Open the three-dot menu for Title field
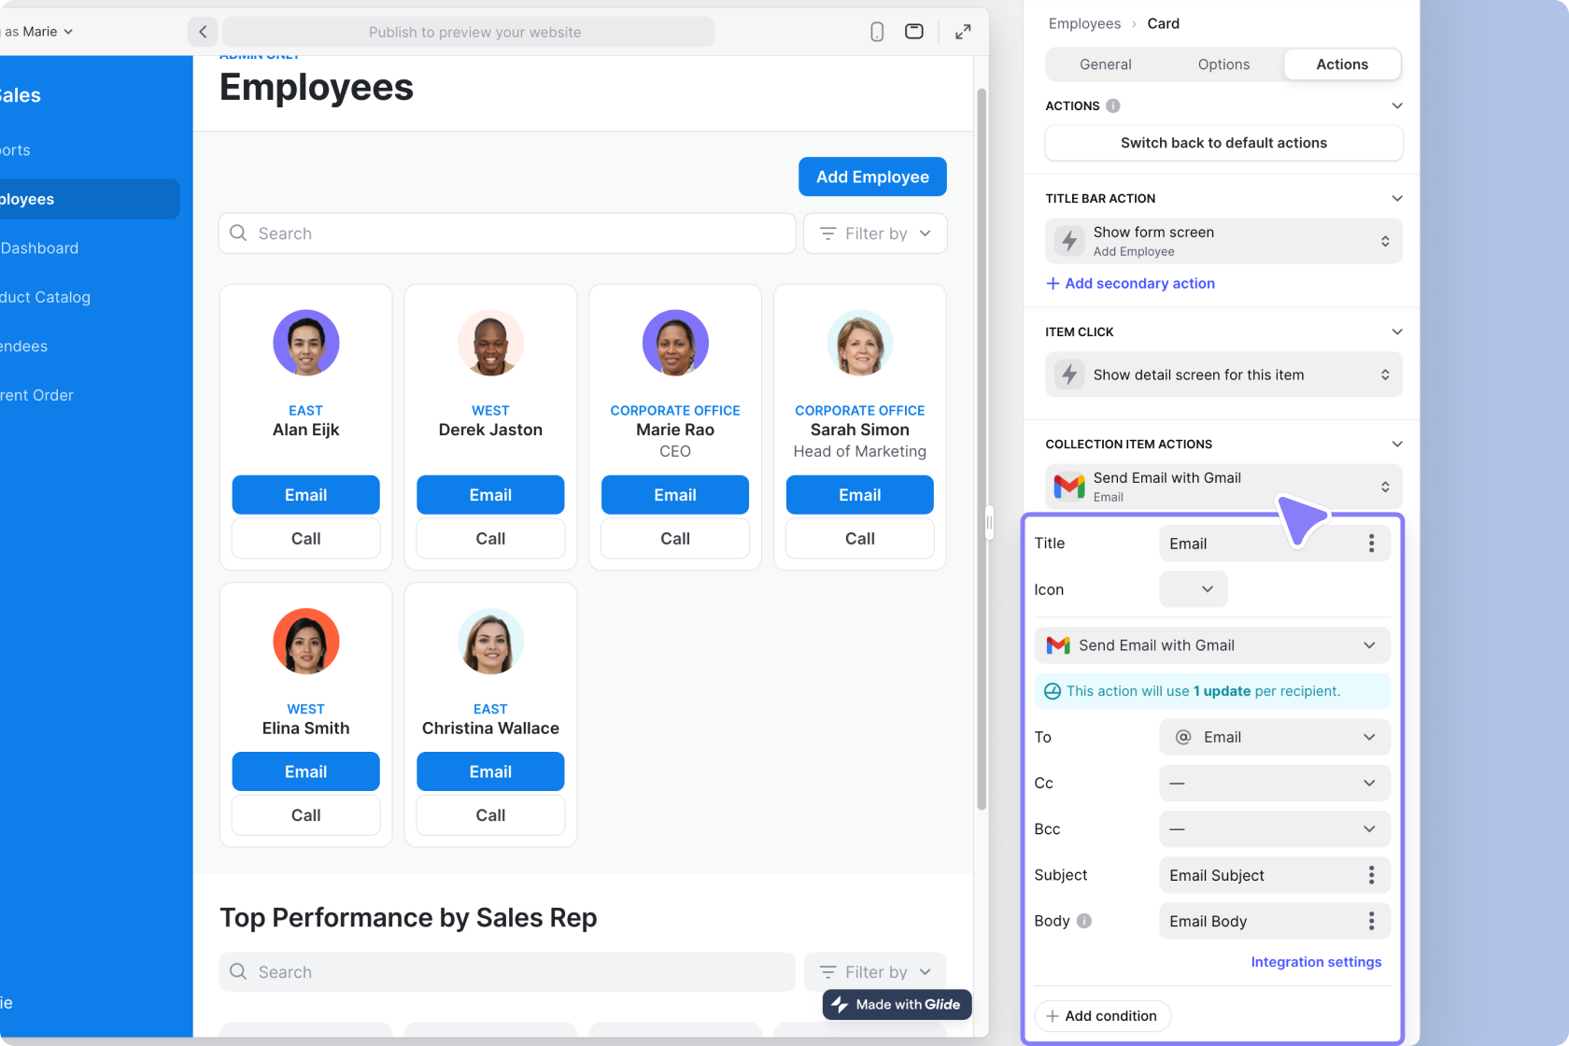Image resolution: width=1569 pixels, height=1046 pixels. [x=1371, y=544]
